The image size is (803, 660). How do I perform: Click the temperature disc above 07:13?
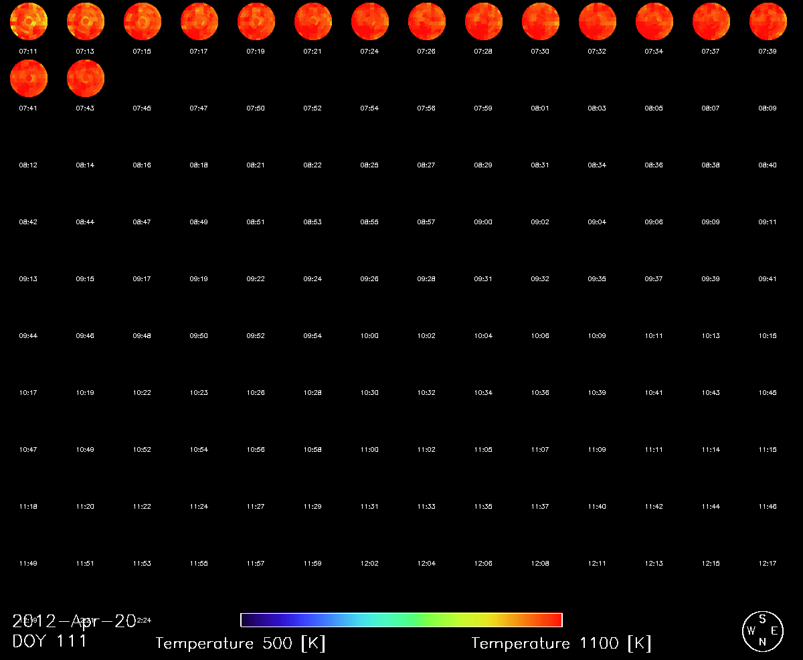pos(86,22)
